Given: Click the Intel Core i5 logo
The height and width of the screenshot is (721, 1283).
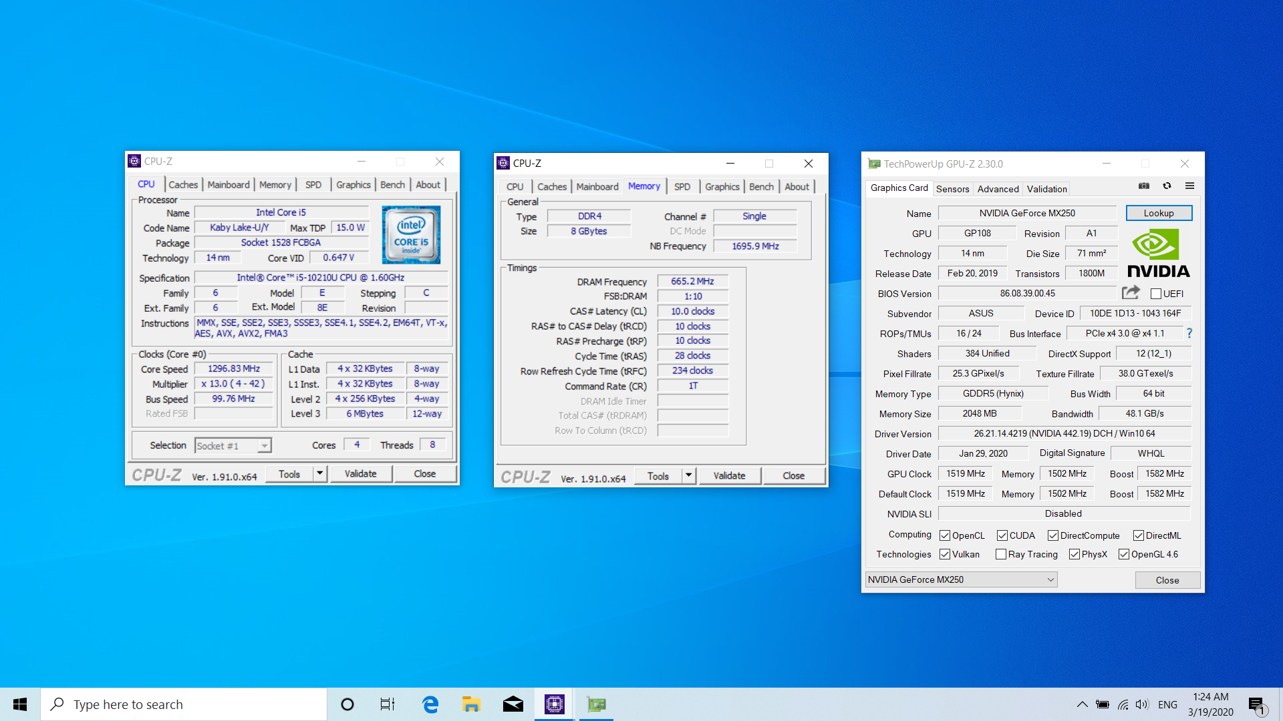Looking at the screenshot, I should 411,234.
